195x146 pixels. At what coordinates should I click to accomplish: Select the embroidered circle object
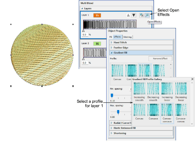pyautogui.click(x=42, y=55)
